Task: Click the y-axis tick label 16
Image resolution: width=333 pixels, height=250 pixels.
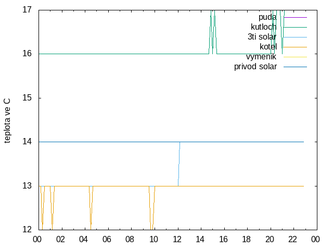Action: tap(27, 54)
